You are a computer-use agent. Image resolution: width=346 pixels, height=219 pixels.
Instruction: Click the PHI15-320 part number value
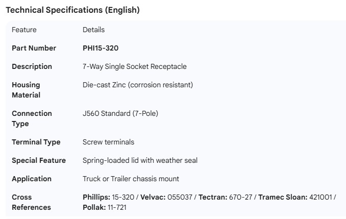pyautogui.click(x=101, y=48)
